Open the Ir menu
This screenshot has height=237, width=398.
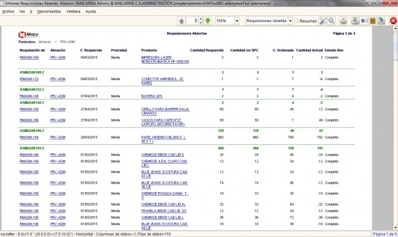[31, 11]
